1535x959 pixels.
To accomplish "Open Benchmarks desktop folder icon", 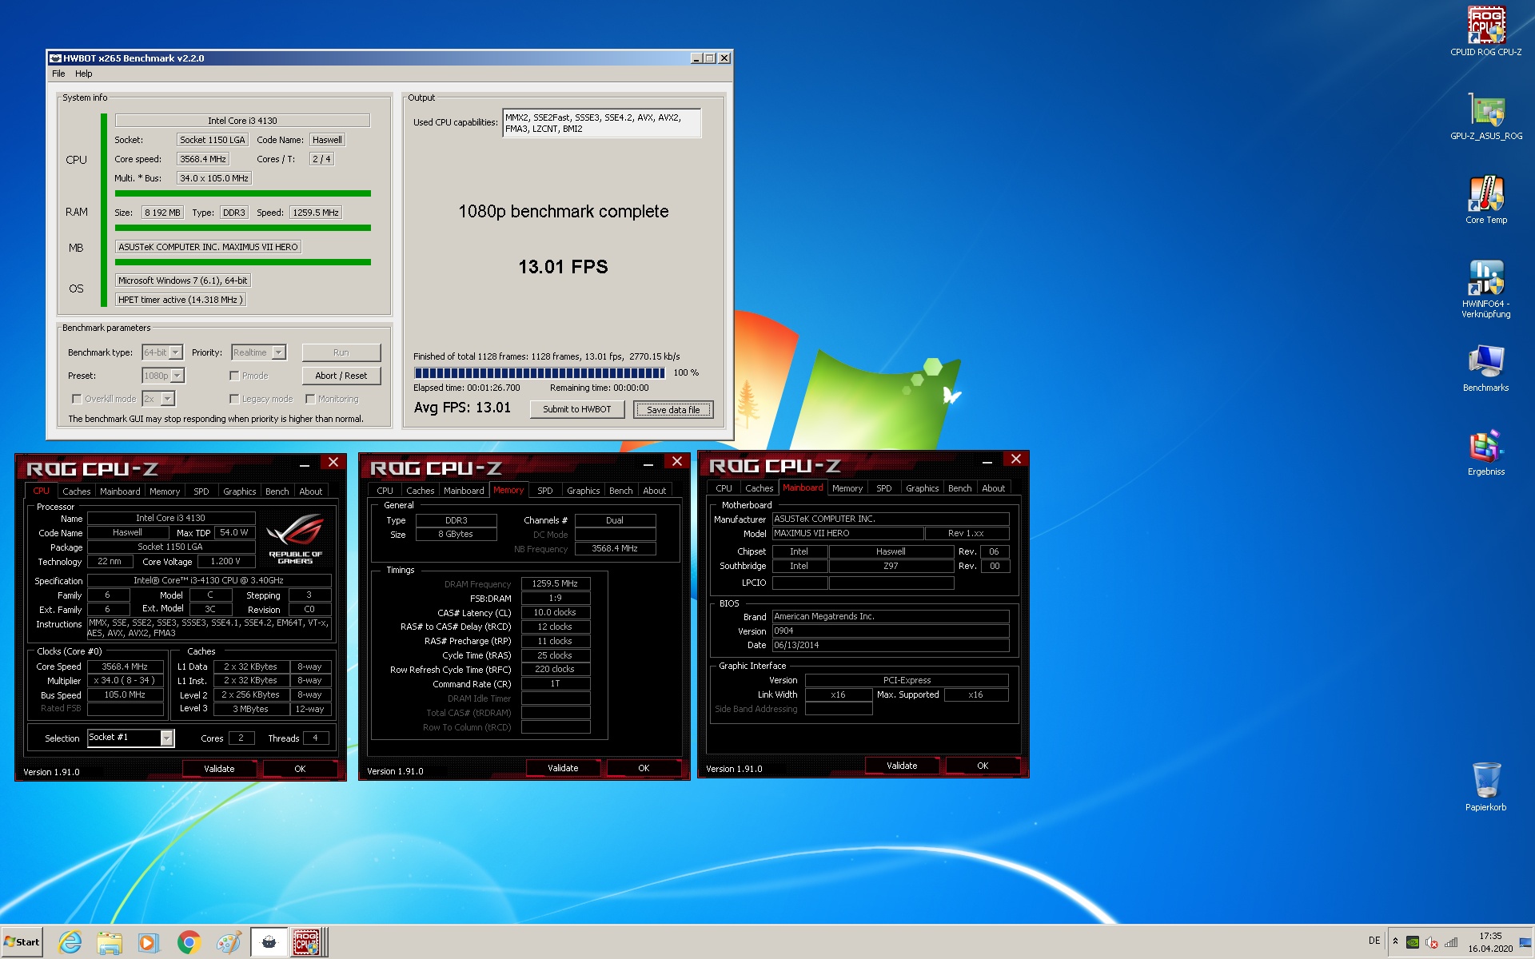I will pyautogui.click(x=1485, y=368).
